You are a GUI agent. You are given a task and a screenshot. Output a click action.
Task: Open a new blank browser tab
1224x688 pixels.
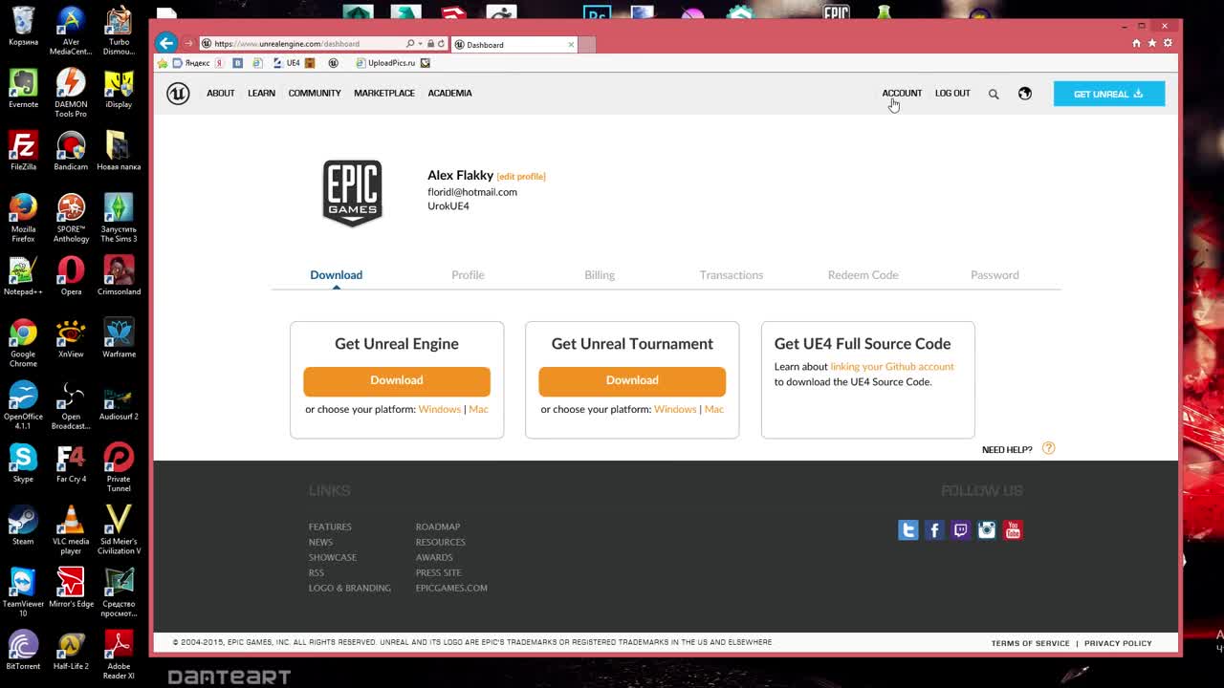click(586, 44)
